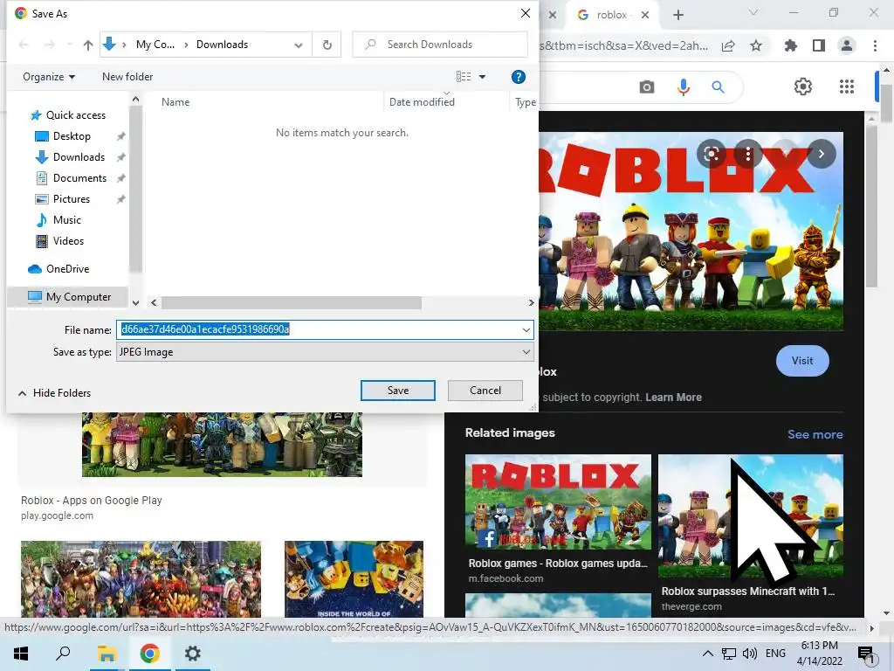Click the Downloads path segment in address bar
The image size is (894, 671).
coord(223,45)
